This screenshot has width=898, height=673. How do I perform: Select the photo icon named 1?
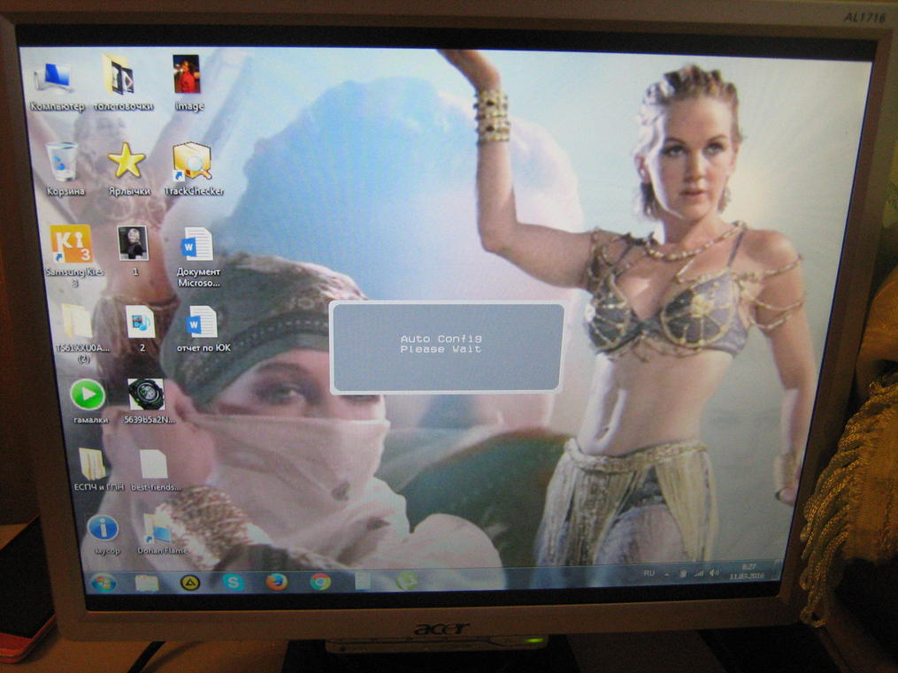[134, 250]
